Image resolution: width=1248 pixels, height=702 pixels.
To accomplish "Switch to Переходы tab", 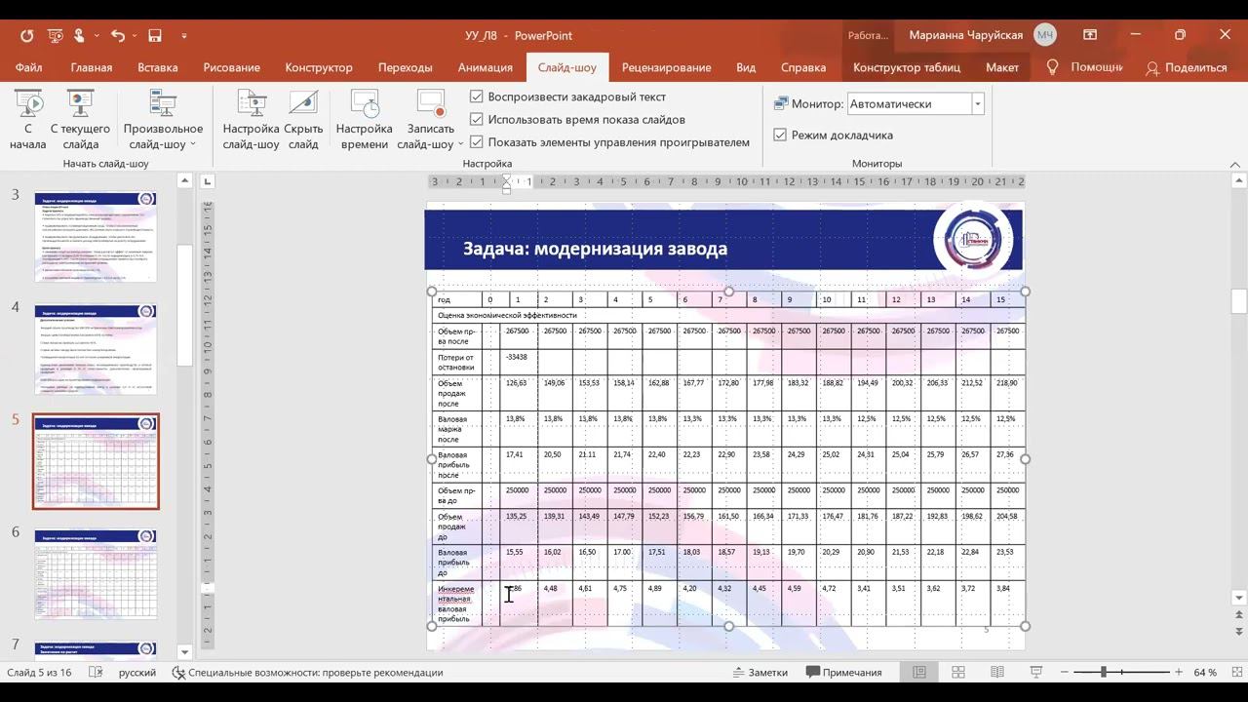I will click(x=405, y=67).
